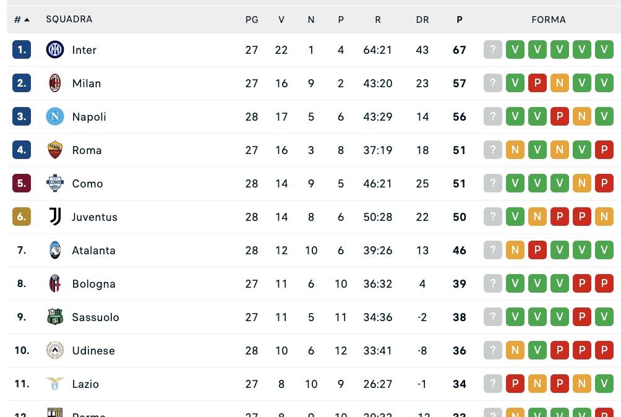The width and height of the screenshot is (621, 417).
Task: Click the Bologna club badge
Action: pos(55,283)
